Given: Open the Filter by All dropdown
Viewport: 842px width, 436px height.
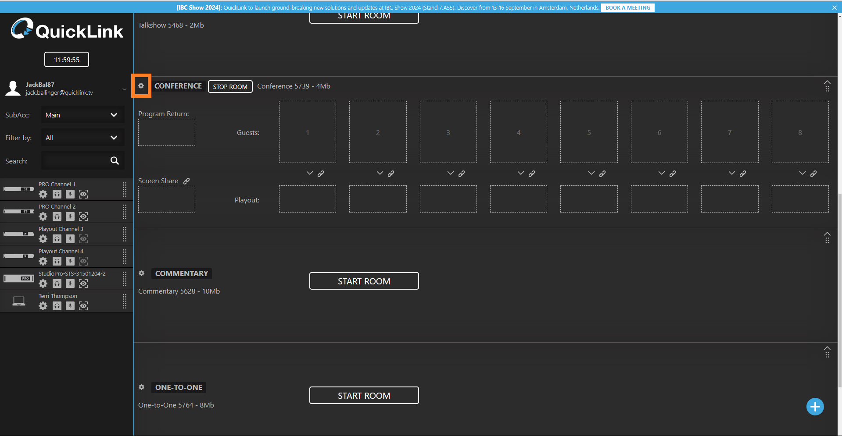Looking at the screenshot, I should point(82,138).
